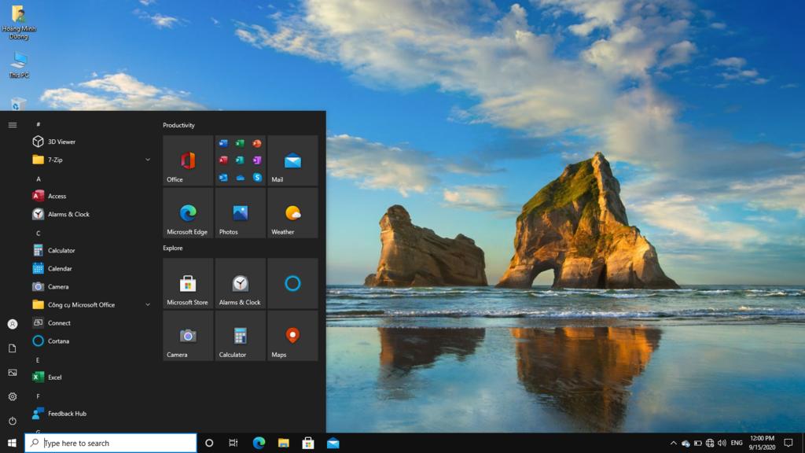This screenshot has height=453, width=805.
Task: Open Task View on the taskbar
Action: coord(233,444)
